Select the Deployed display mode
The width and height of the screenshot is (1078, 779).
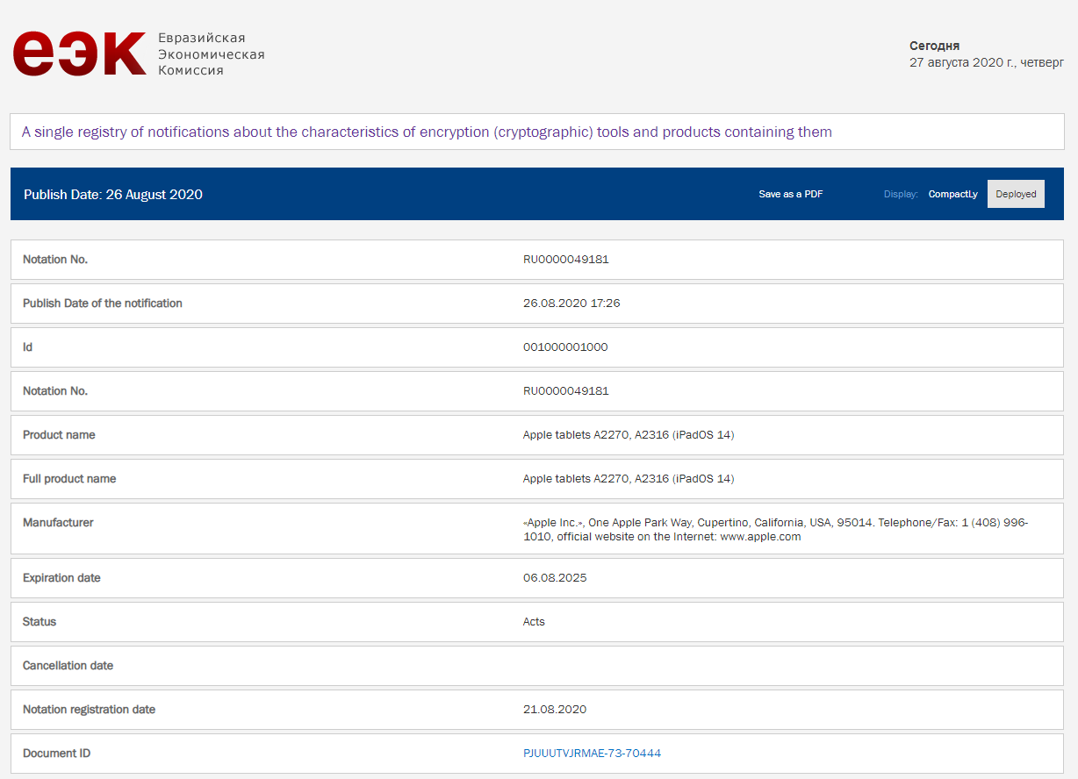[1016, 194]
